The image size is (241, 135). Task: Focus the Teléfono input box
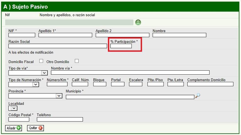click(60, 119)
